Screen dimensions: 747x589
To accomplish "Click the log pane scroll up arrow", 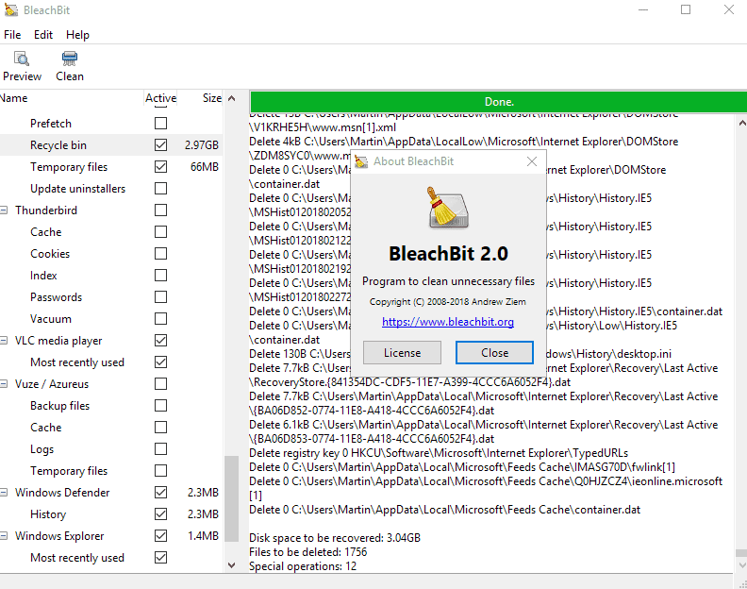I will click(x=741, y=123).
